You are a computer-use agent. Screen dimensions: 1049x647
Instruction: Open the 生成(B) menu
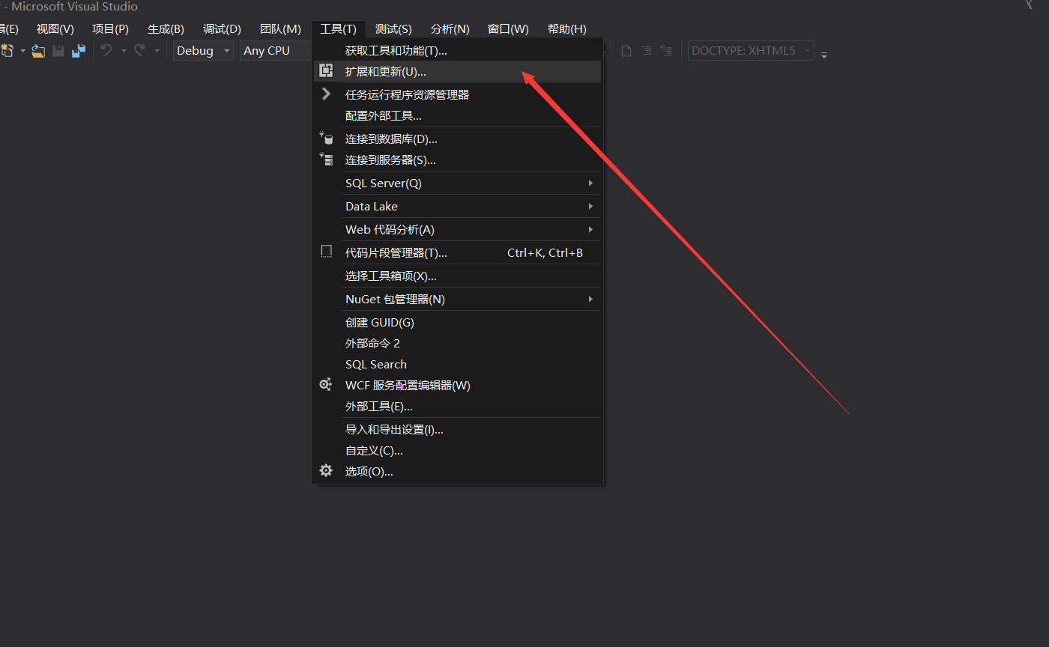point(166,29)
